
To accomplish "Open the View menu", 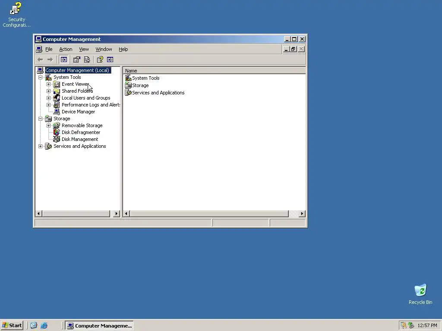I will click(x=84, y=49).
